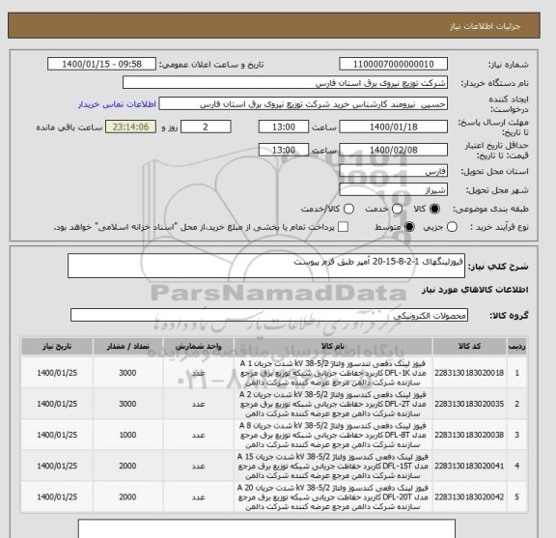Click the delivery city field شیراز
This screenshot has height=538, width=556.
[x=393, y=189]
